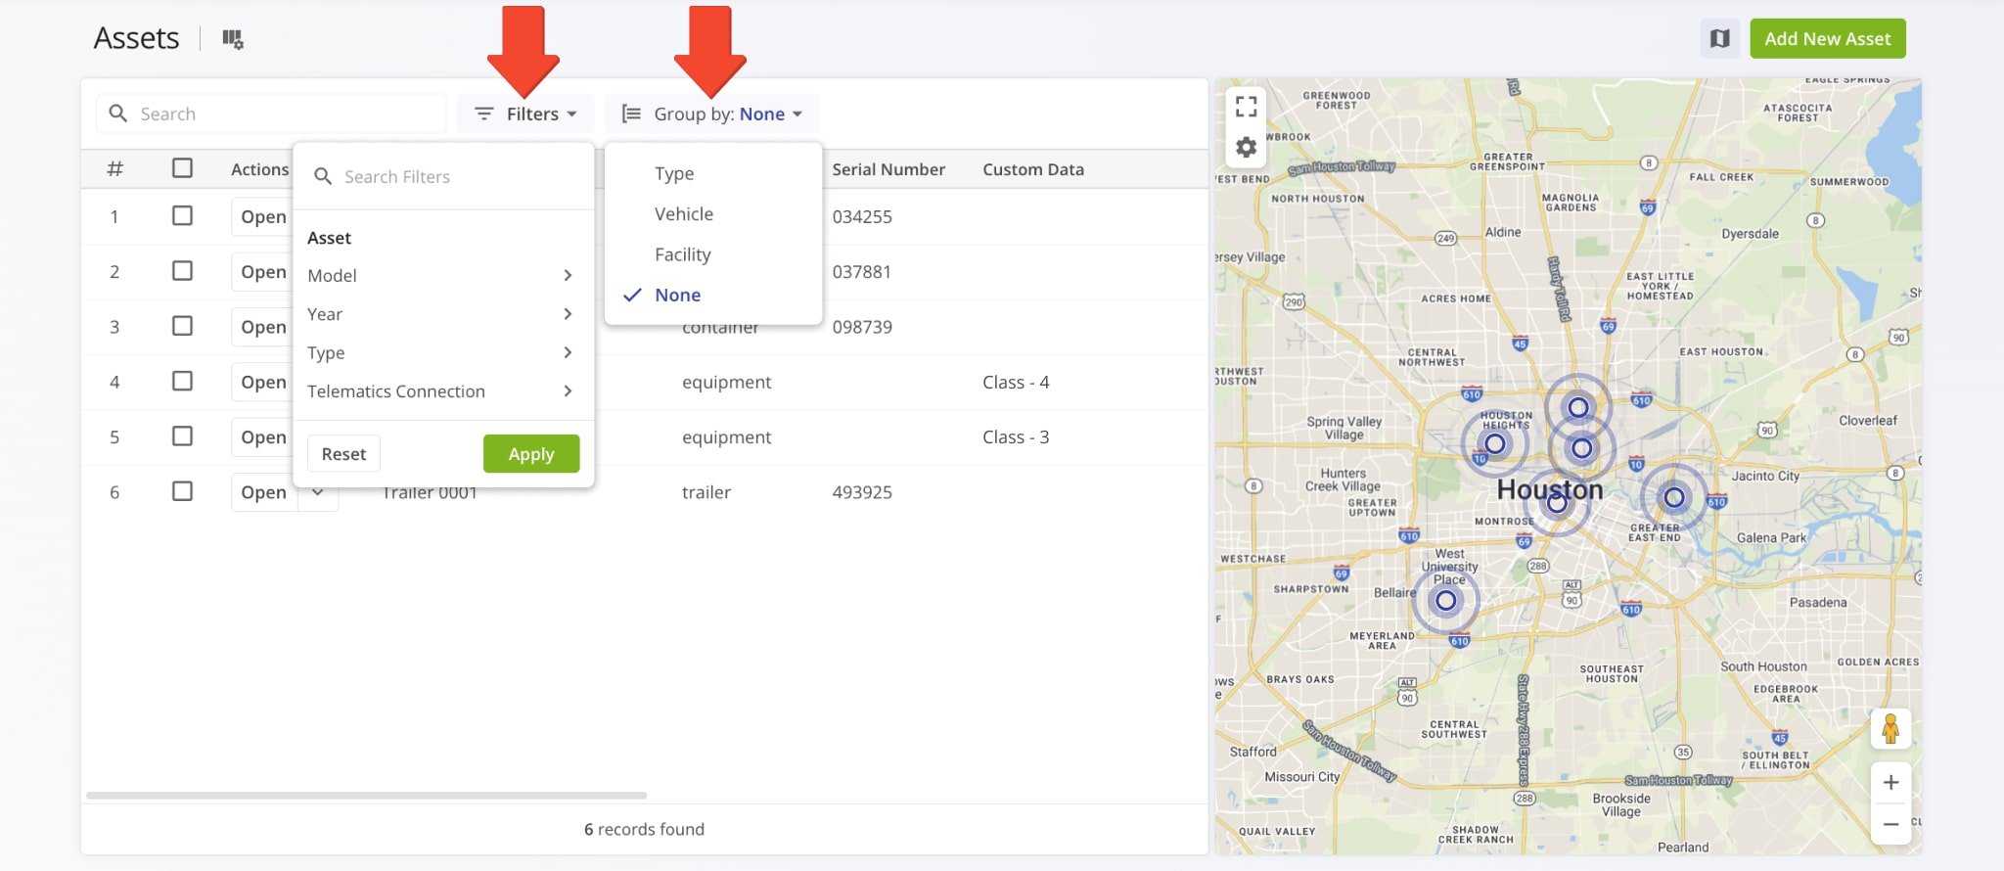Viewport: 2004px width, 871px height.
Task: Open the table column settings icon beside Assets
Action: click(232, 39)
